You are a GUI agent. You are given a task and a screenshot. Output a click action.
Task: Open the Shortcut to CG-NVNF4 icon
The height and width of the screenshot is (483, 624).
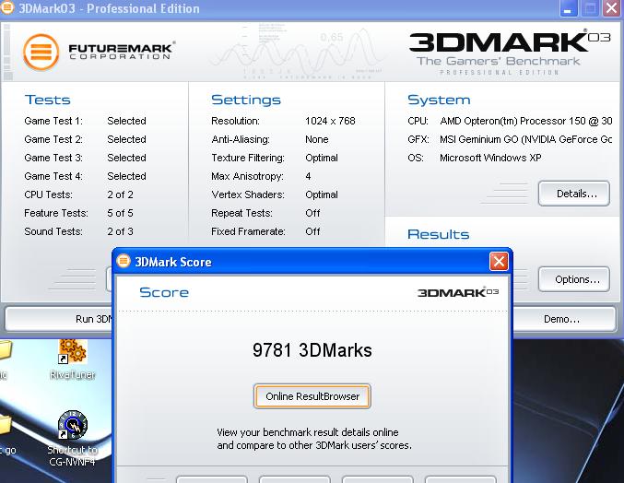tap(72, 438)
